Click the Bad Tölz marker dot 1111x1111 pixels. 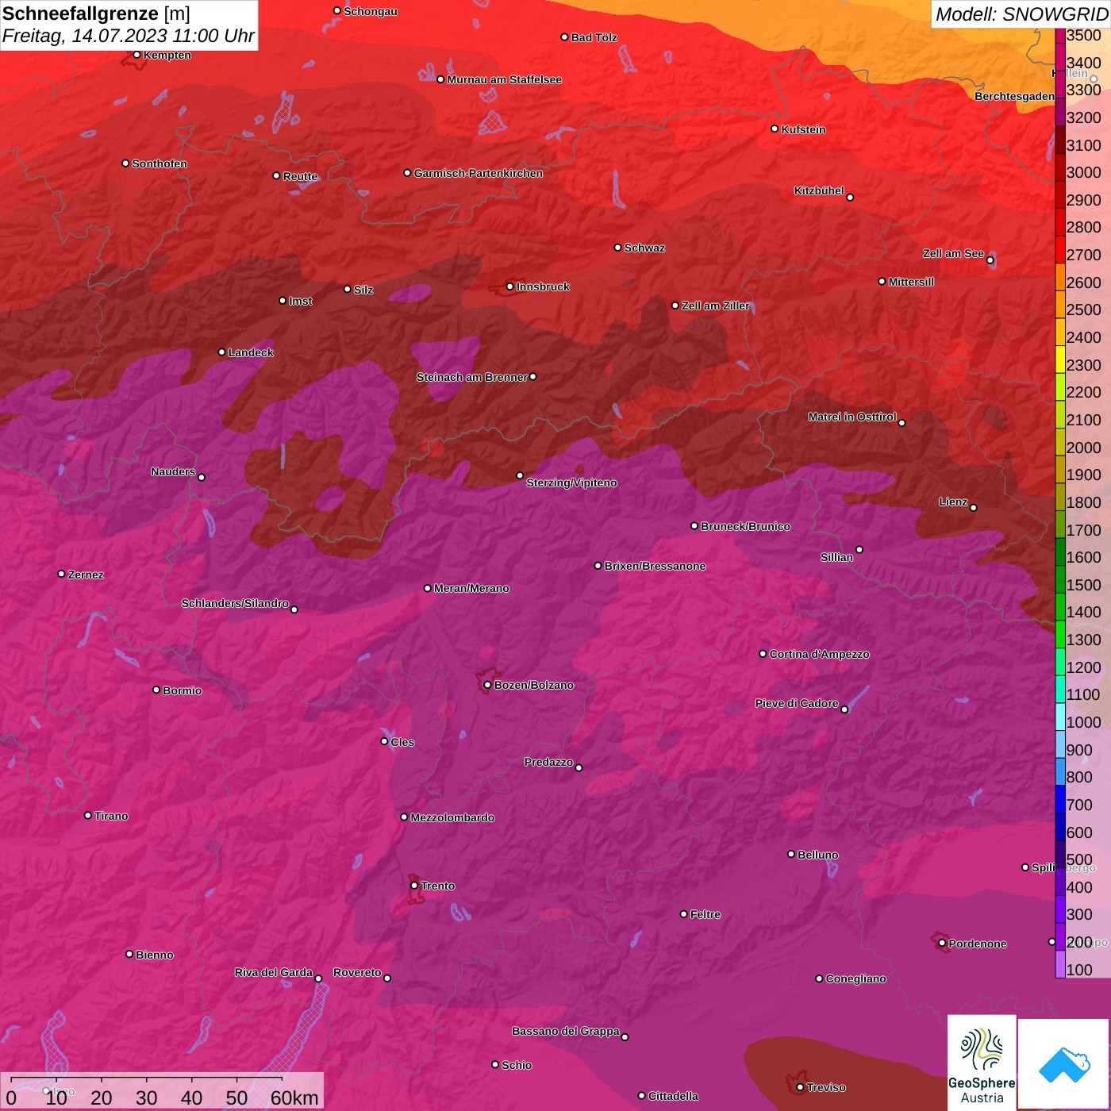tap(564, 37)
